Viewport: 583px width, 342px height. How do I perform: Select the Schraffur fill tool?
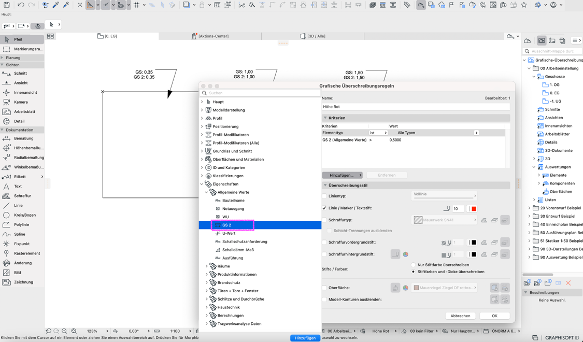click(x=22, y=196)
